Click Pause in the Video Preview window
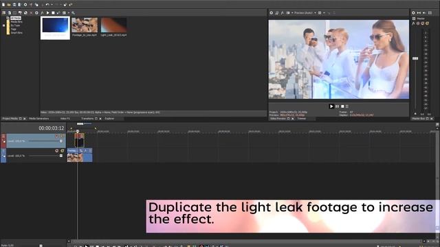This screenshot has width=440, height=247. pyautogui.click(x=337, y=106)
